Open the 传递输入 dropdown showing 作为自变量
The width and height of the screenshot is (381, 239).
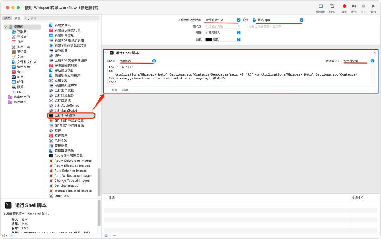[x=358, y=61]
